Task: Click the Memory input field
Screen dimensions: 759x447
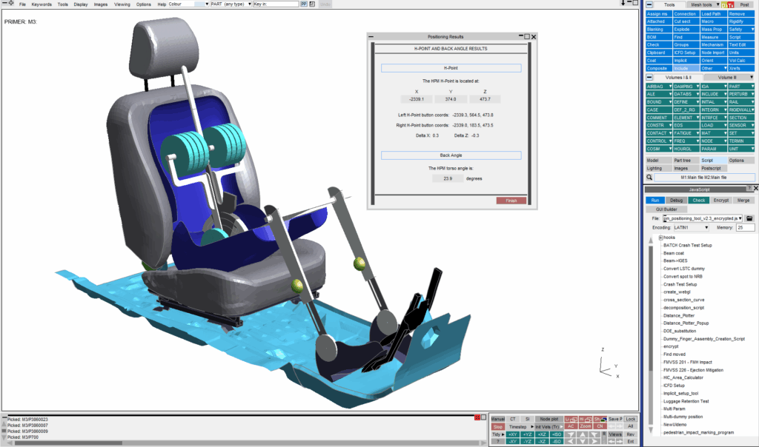Action: (745, 228)
